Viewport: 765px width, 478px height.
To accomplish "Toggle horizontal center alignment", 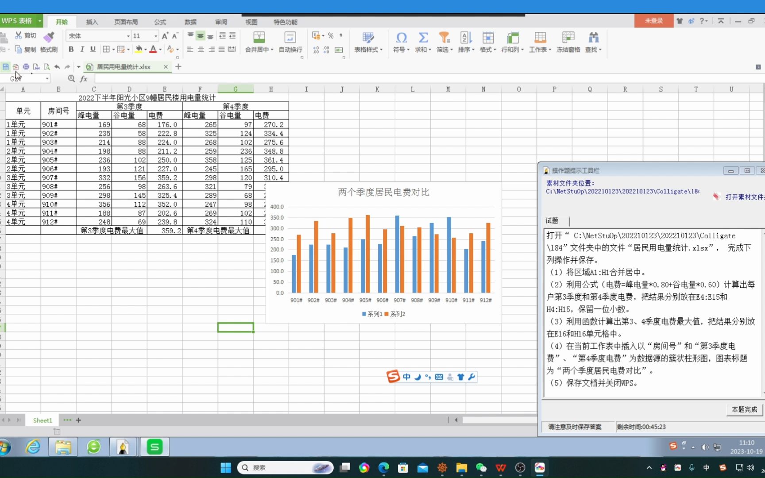I will 201,50.
